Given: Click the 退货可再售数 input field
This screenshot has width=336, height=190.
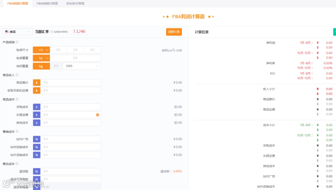Looking at the screenshot, I should pyautogui.click(x=71, y=179).
